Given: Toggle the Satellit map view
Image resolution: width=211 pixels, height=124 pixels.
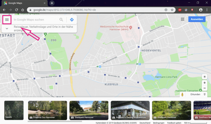Looking at the screenshot, I should pyautogui.click(x=13, y=110).
